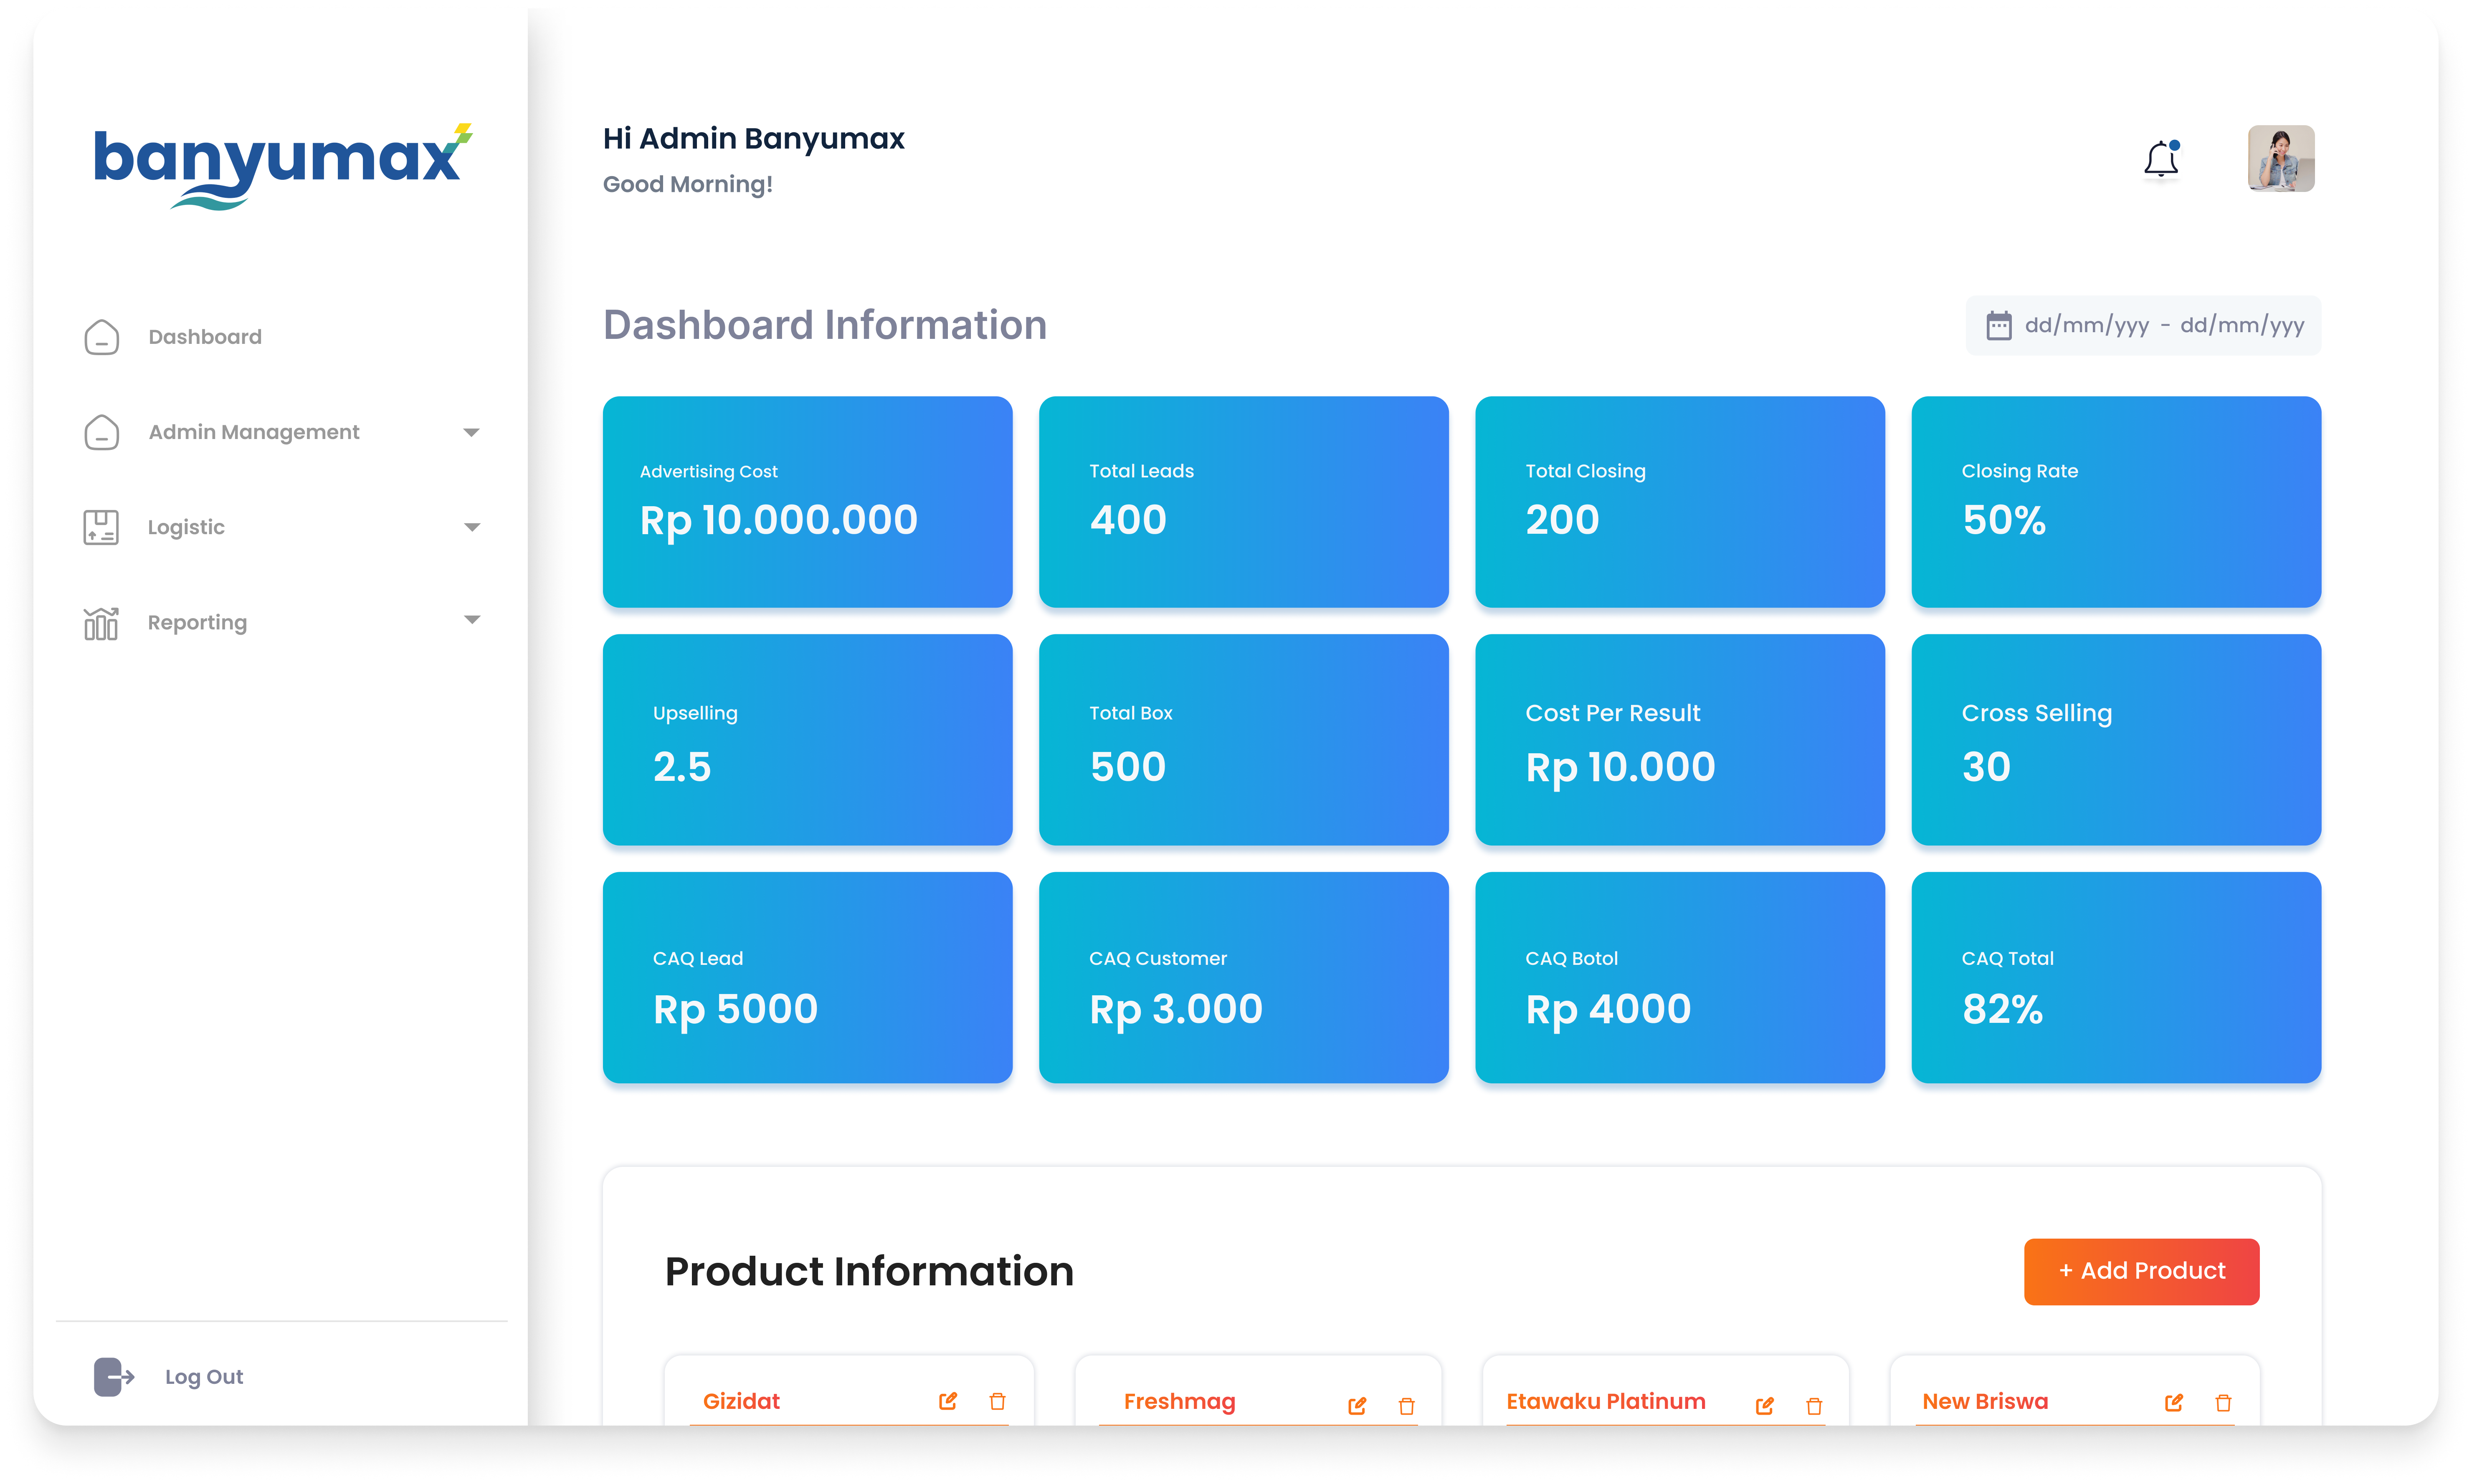This screenshot has width=2472, height=1484.
Task: Delete the New Briswa product
Action: 2223,1402
